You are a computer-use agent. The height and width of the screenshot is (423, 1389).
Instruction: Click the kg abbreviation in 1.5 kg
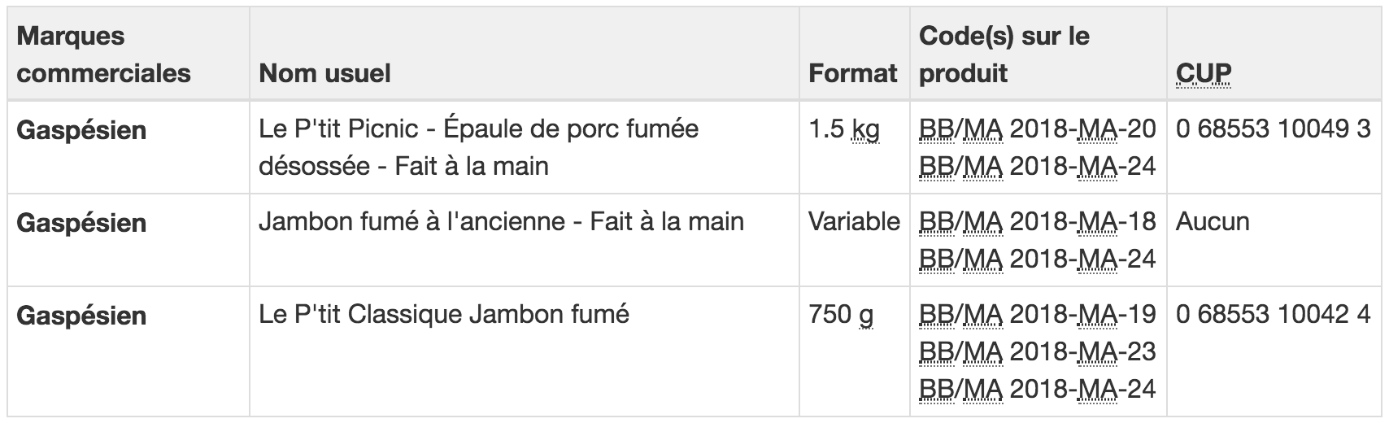pyautogui.click(x=865, y=130)
